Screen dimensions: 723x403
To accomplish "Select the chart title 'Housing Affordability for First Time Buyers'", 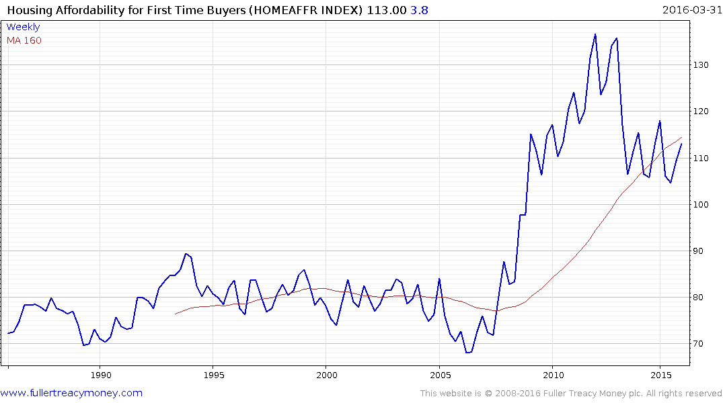I will click(x=126, y=10).
